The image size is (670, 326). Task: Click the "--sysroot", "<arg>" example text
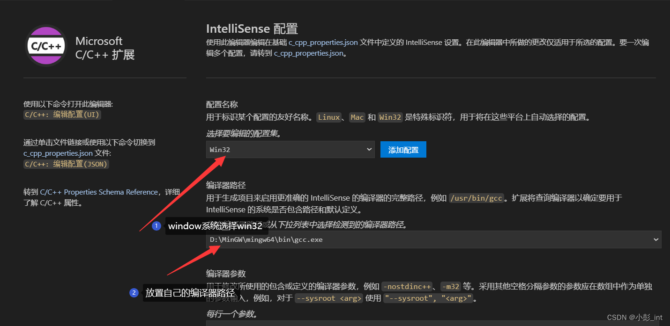click(429, 298)
